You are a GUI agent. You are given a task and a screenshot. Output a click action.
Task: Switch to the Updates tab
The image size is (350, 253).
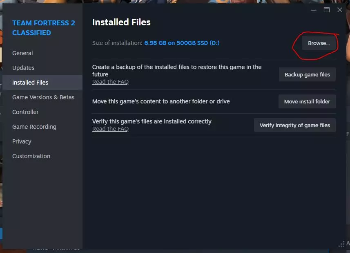point(23,68)
